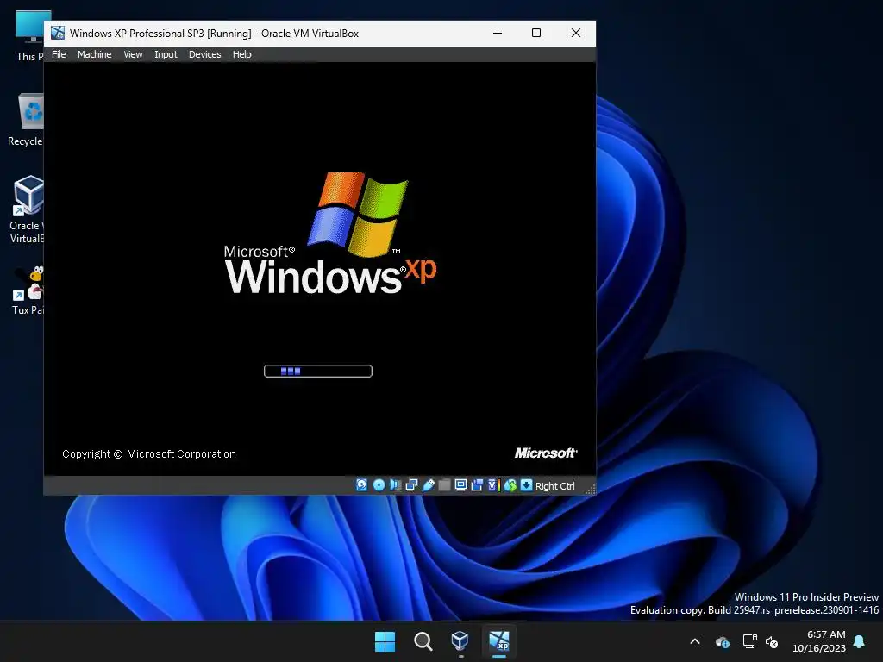Open the notifications bell icon

[860, 641]
